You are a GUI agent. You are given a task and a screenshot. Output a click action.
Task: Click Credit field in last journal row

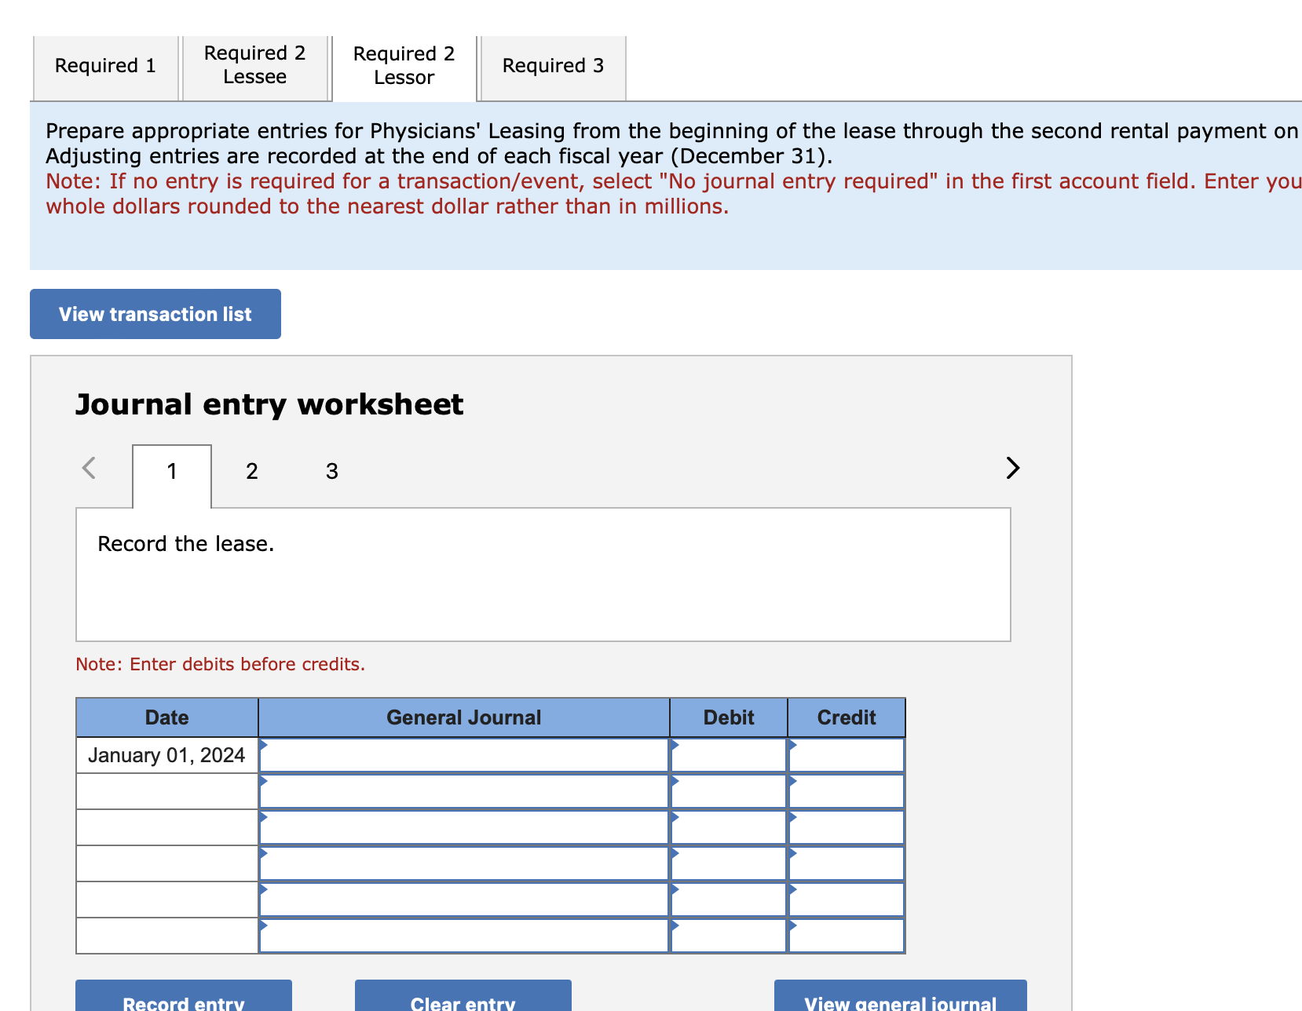click(847, 936)
